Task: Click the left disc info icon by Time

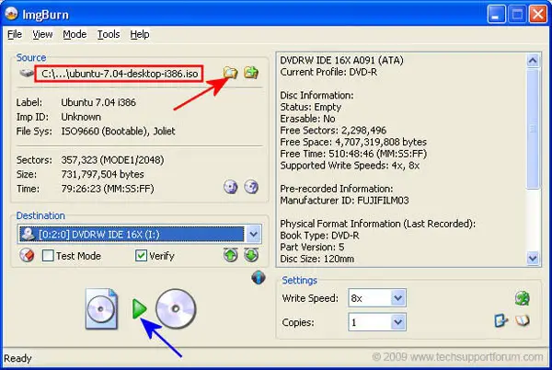Action: (231, 187)
